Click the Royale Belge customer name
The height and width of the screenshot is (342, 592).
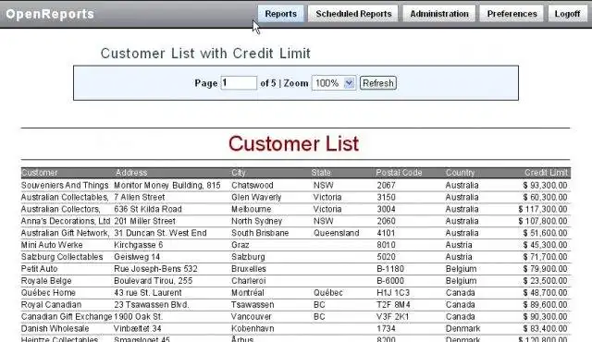click(x=46, y=281)
